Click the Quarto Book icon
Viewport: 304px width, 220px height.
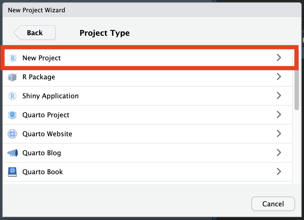point(12,172)
